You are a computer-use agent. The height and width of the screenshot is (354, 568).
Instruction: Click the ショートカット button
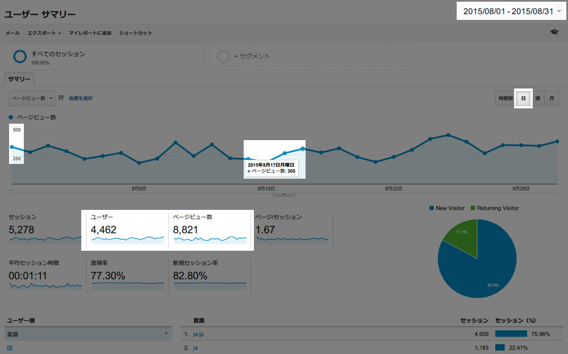pos(136,33)
